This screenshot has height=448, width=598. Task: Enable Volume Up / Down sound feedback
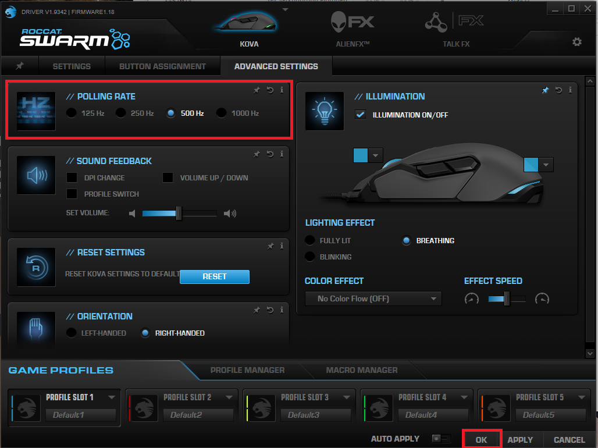168,177
